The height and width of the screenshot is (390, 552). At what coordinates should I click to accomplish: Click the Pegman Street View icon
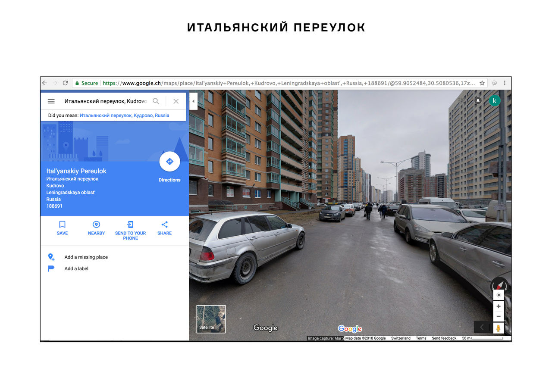pyautogui.click(x=499, y=328)
